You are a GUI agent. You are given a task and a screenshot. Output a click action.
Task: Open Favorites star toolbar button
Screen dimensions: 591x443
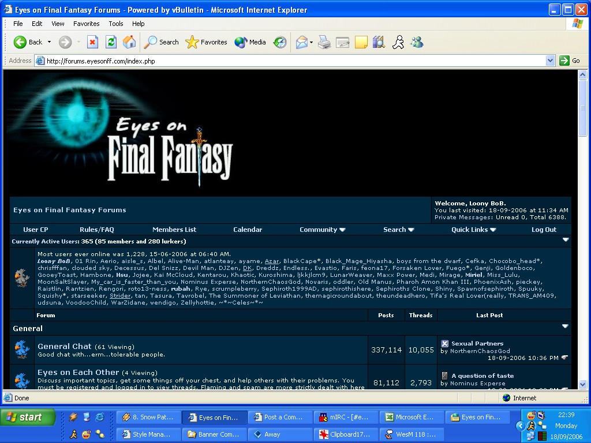tap(206, 42)
